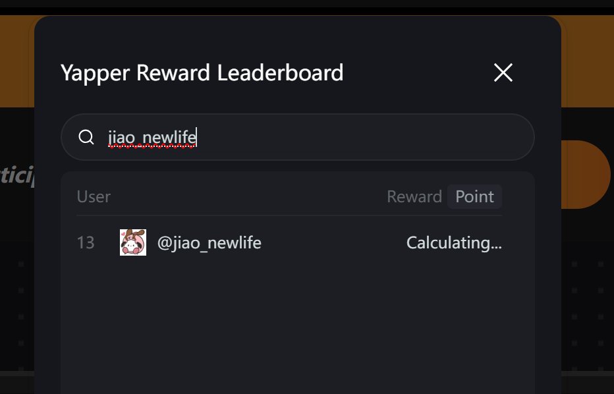This screenshot has height=394, width=614.
Task: Click the Yapper Reward Leaderboard title
Action: [202, 72]
